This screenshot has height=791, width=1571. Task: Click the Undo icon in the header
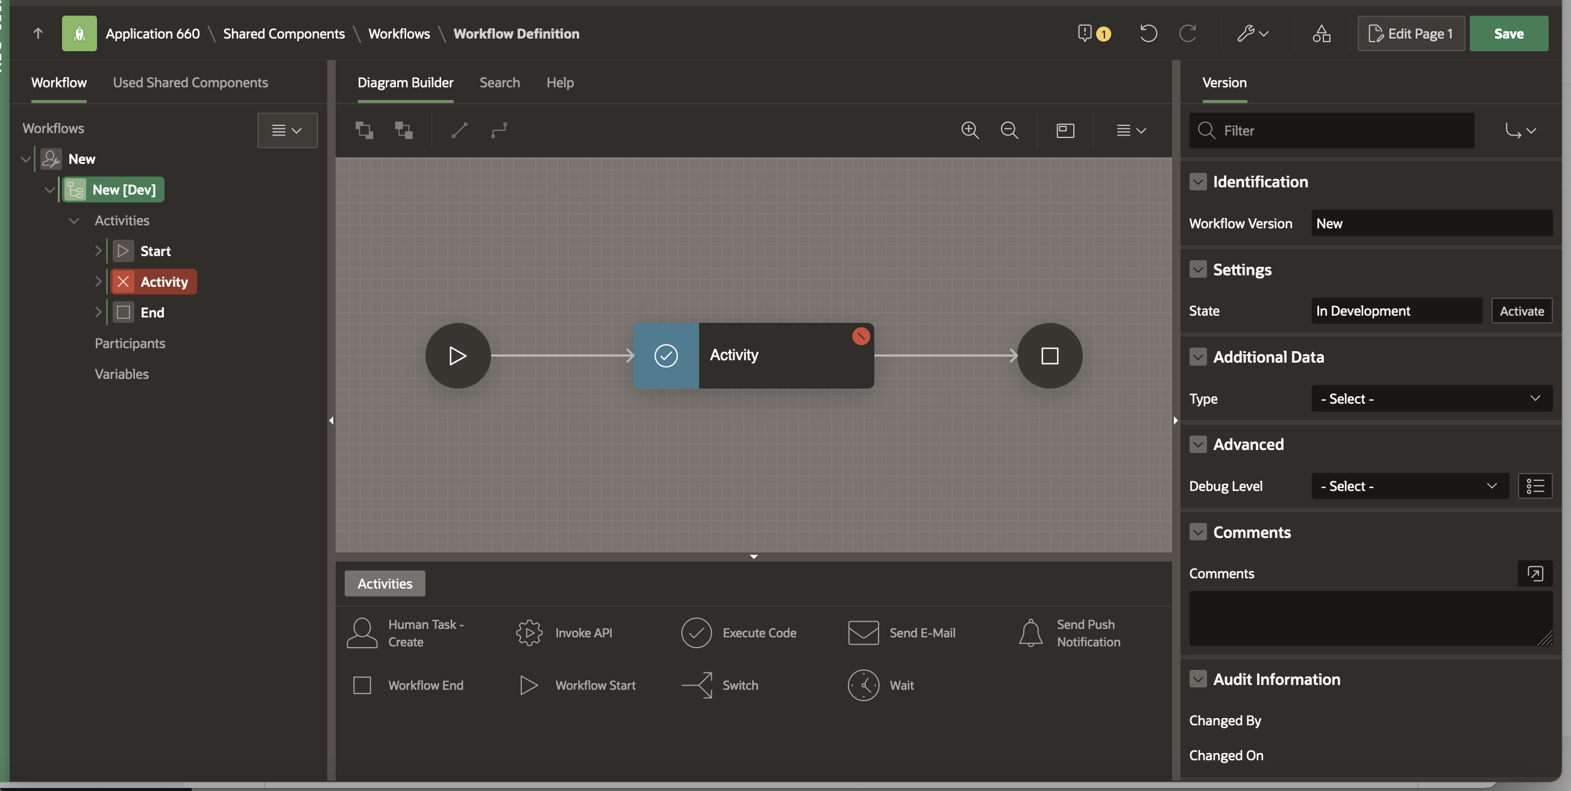click(x=1149, y=33)
